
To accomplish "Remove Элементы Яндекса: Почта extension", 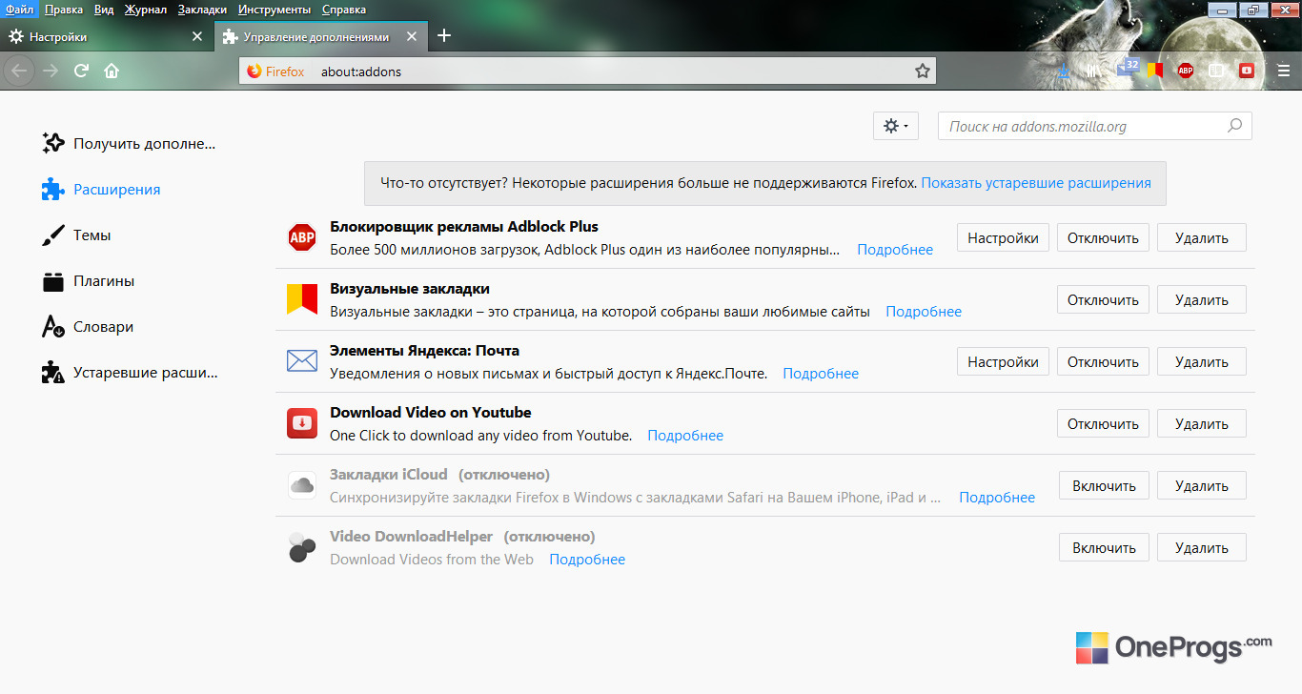I will 1202,361.
